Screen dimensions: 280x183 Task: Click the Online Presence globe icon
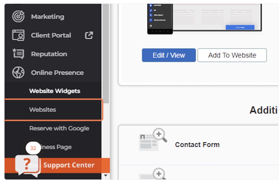(18, 72)
